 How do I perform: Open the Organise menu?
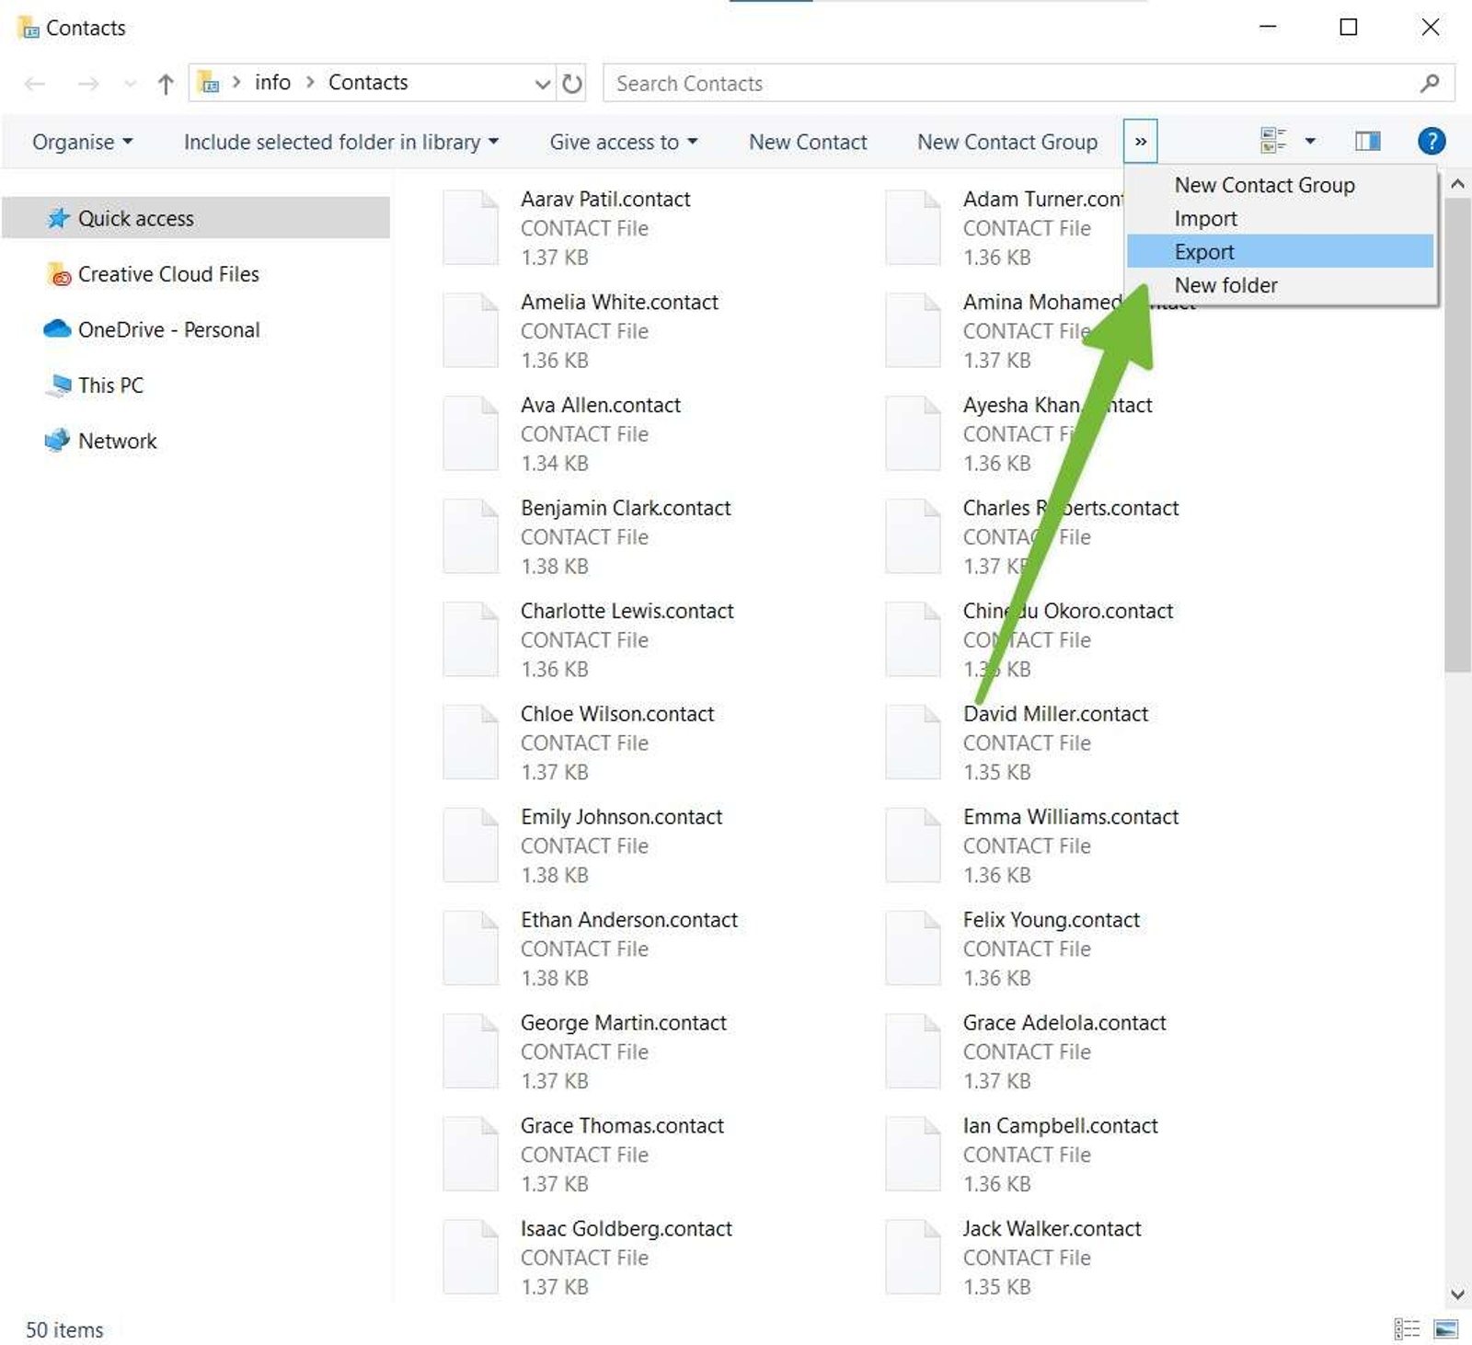tap(83, 142)
